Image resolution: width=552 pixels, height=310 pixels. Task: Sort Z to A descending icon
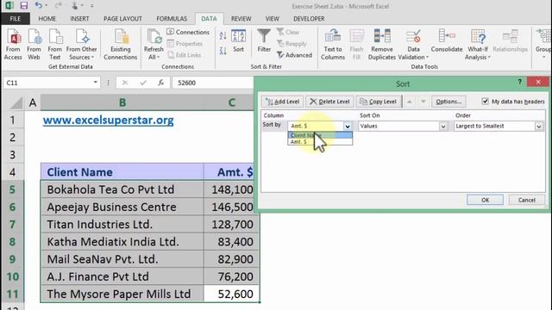(223, 51)
